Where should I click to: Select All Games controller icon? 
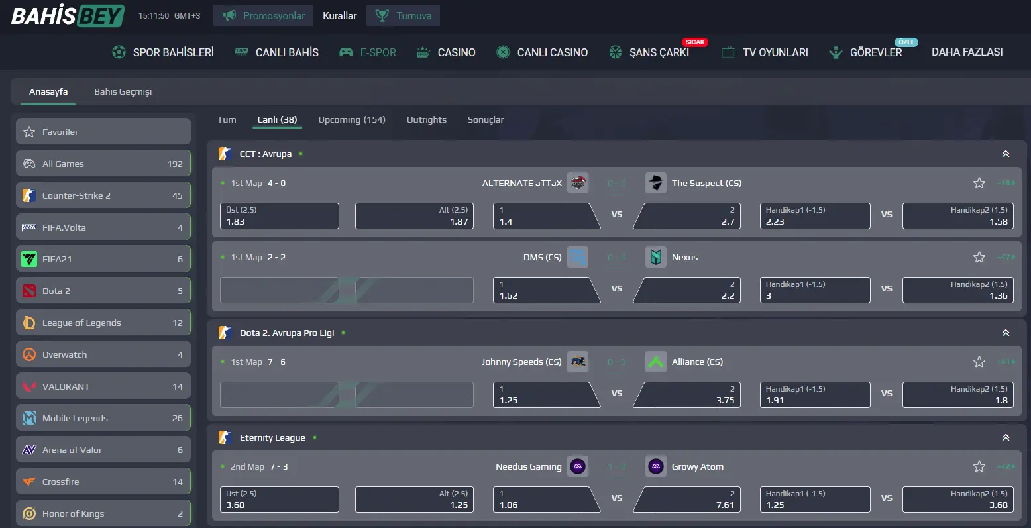(29, 164)
